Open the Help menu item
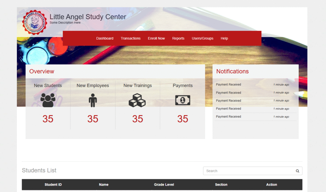Image resolution: width=326 pixels, height=192 pixels. [x=224, y=38]
